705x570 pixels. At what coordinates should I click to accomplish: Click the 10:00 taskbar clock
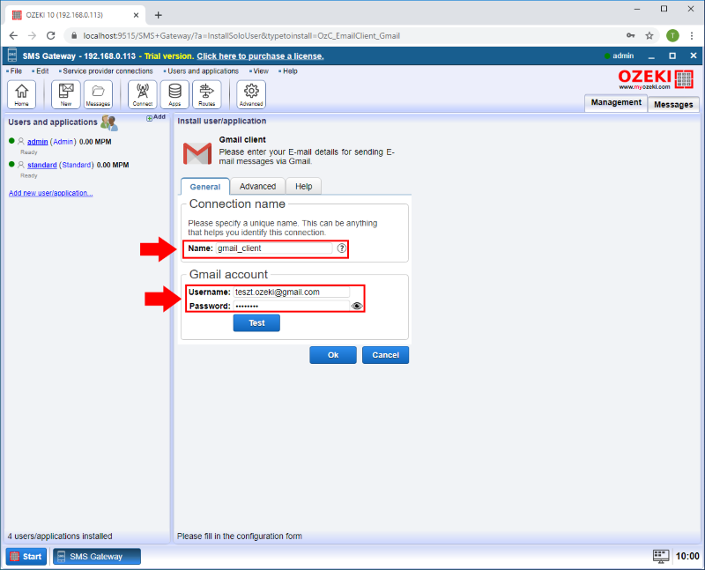(687, 556)
